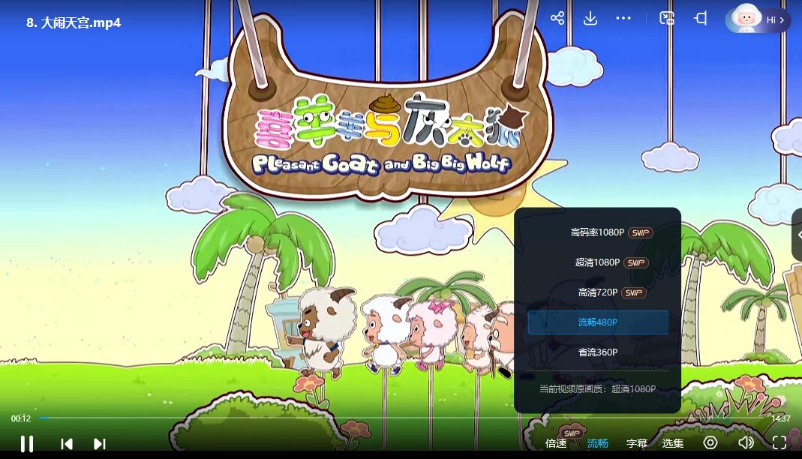Image resolution: width=802 pixels, height=459 pixels.
Task: Select 省流360P quality option
Action: click(597, 352)
